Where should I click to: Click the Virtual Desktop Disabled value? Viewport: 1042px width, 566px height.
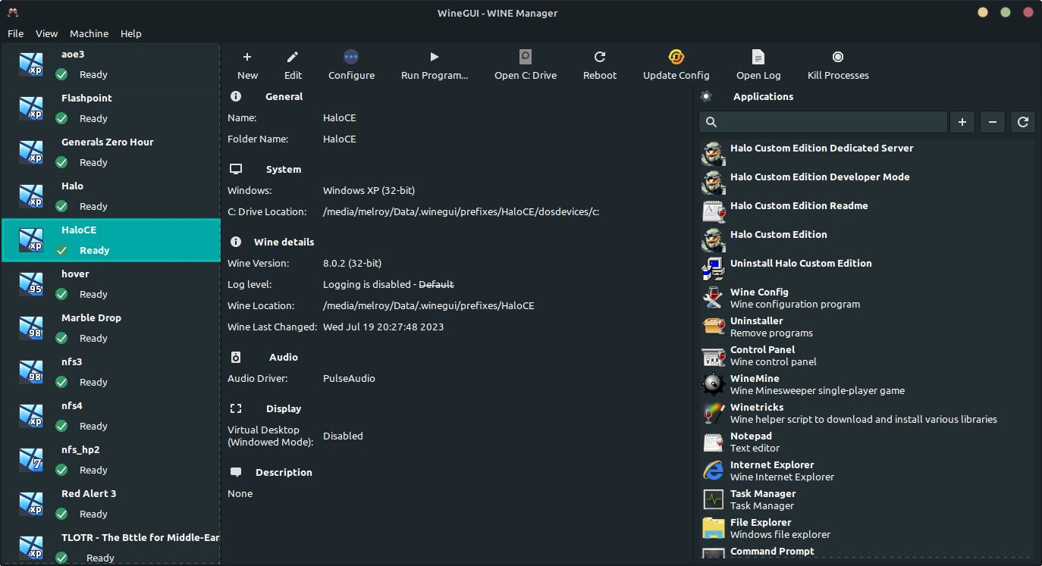[x=343, y=436]
